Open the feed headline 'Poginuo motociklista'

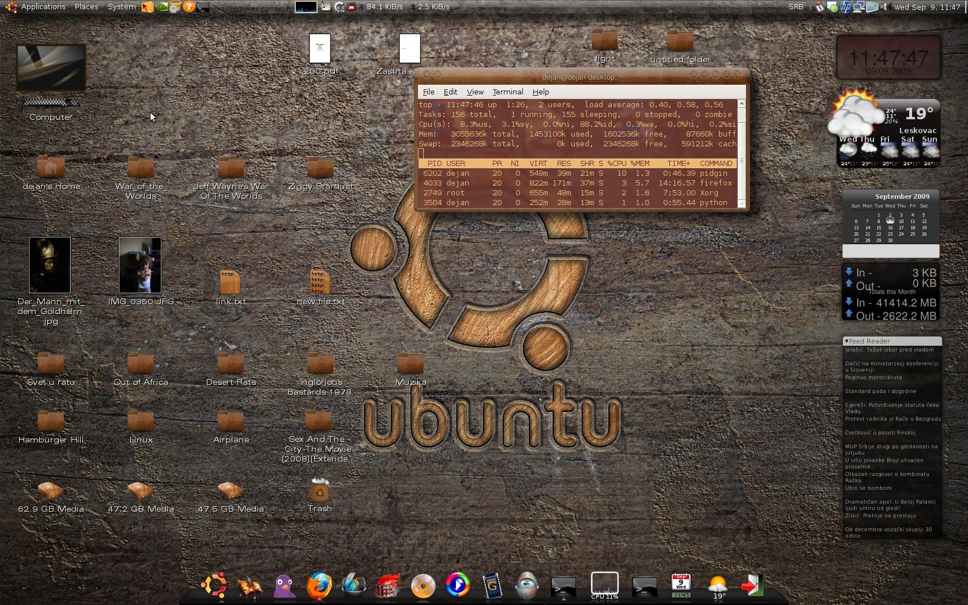873,377
